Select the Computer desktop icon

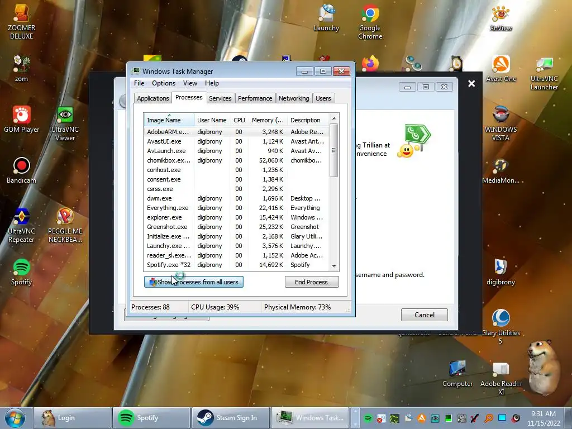click(x=457, y=374)
